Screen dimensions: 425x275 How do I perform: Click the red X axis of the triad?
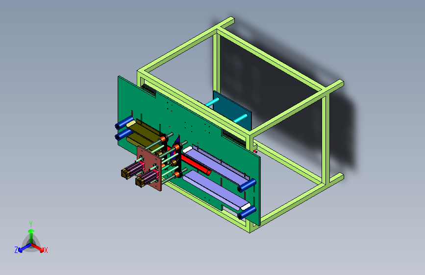coord(38,248)
